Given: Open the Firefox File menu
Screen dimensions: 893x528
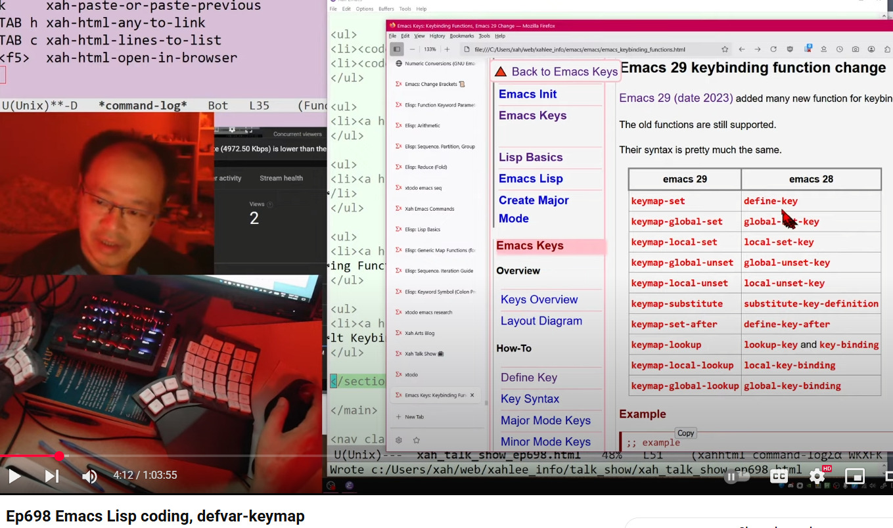Looking at the screenshot, I should [x=392, y=36].
